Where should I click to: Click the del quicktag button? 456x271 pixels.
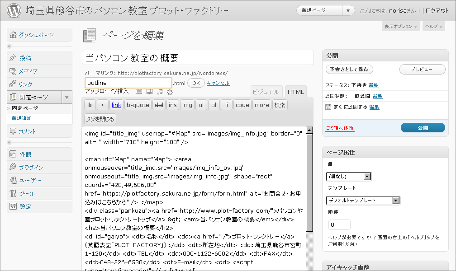[x=159, y=105]
